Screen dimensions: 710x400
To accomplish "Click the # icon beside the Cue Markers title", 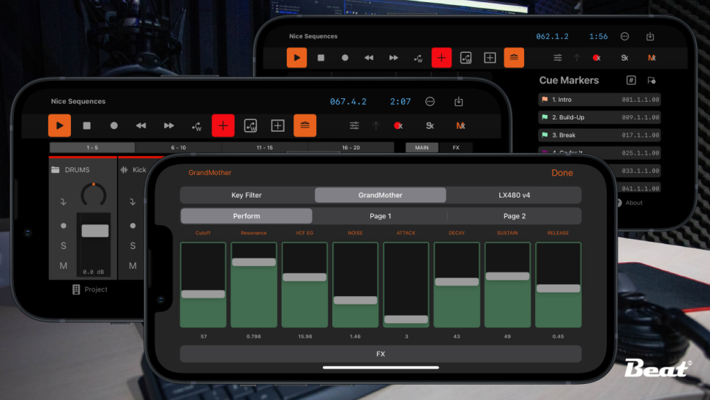I will 631,81.
